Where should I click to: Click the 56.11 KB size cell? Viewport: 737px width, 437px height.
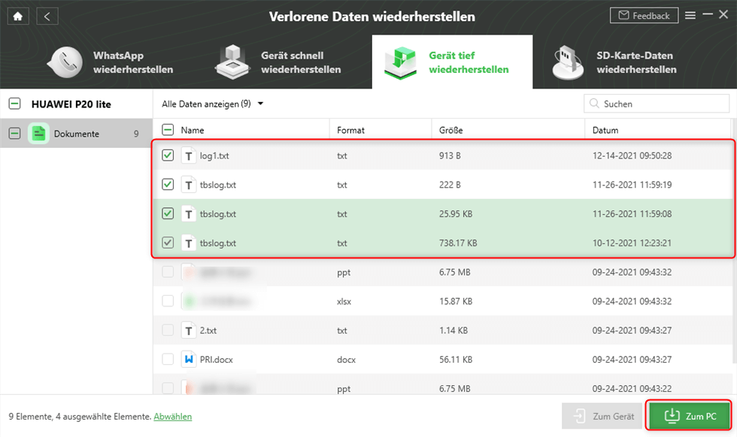pyautogui.click(x=456, y=360)
